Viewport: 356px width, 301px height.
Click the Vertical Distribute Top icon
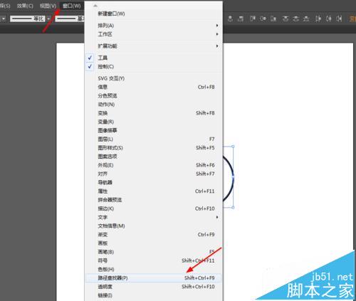point(286,19)
